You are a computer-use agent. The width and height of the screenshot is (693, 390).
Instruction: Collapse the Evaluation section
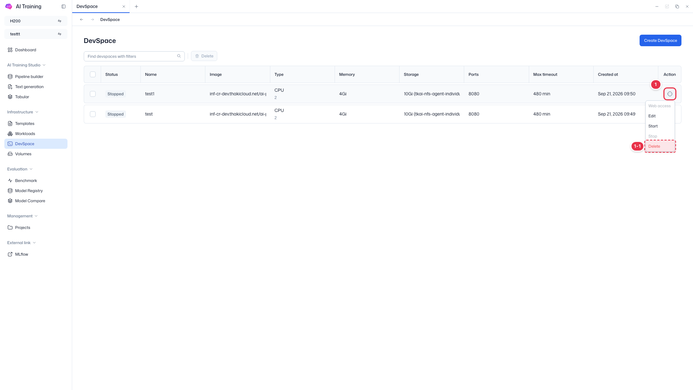click(x=20, y=169)
